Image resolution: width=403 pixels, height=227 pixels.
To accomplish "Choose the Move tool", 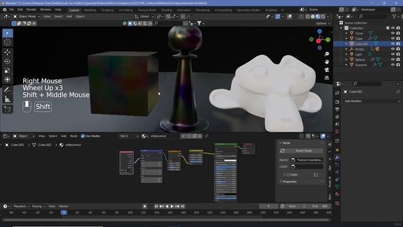I will point(8,52).
